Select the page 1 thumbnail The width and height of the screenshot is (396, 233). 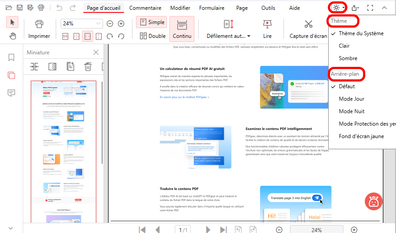click(63, 152)
